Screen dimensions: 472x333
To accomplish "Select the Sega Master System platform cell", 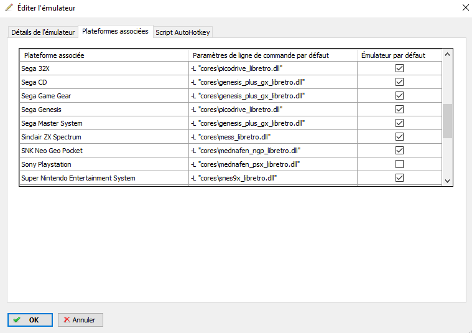I will (x=104, y=123).
